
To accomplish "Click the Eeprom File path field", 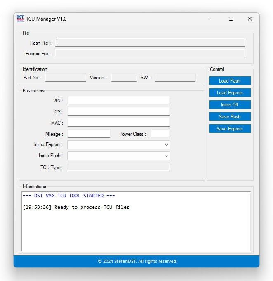I will pos(150,53).
